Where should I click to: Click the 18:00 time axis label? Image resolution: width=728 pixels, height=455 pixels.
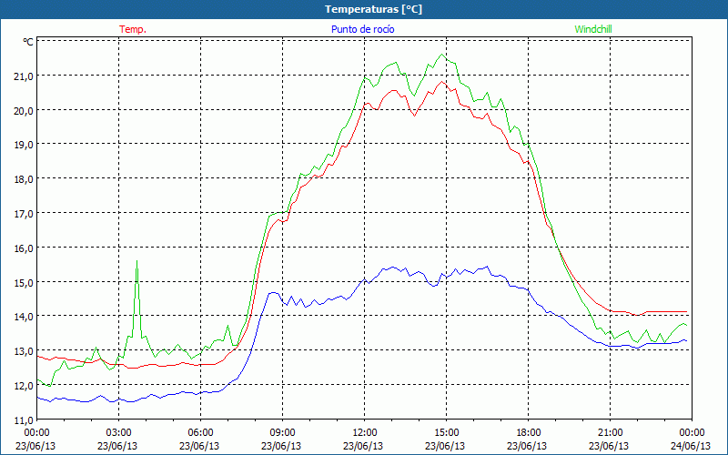[529, 433]
